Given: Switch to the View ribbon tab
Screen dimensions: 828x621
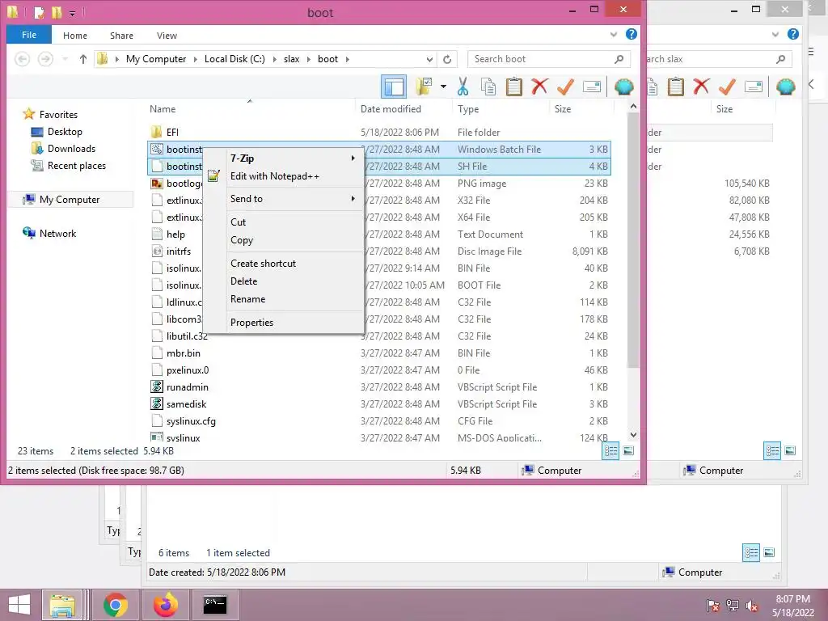Looking at the screenshot, I should point(167,36).
